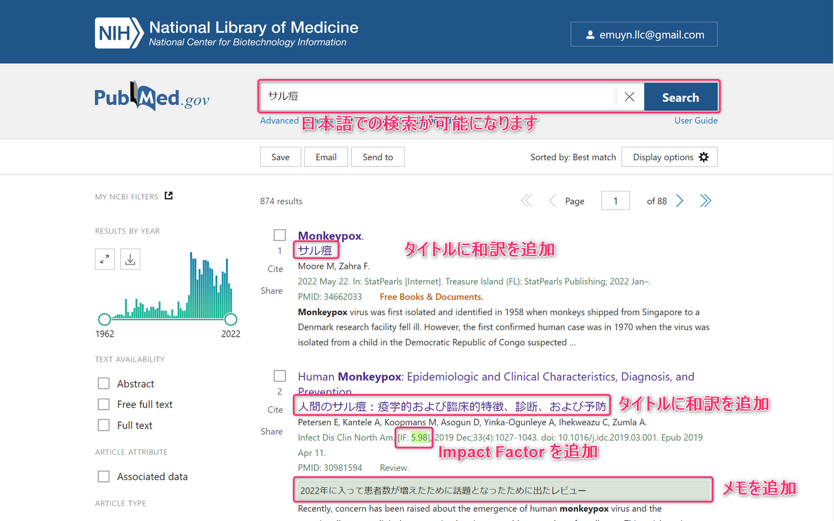Screen dimensions: 834x521
Task: Jump to last results page arrow
Action: coord(705,201)
